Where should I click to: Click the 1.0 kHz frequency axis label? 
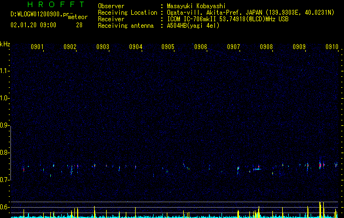[5, 99]
